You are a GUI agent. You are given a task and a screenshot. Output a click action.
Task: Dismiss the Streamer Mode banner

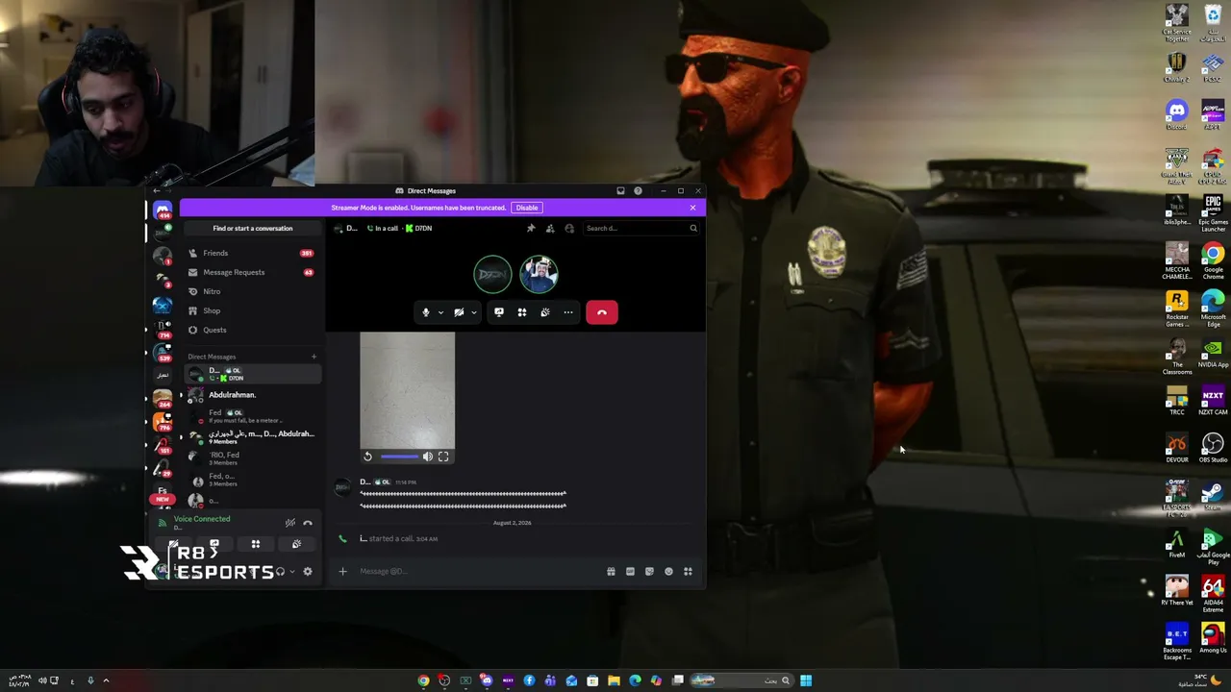pyautogui.click(x=692, y=208)
